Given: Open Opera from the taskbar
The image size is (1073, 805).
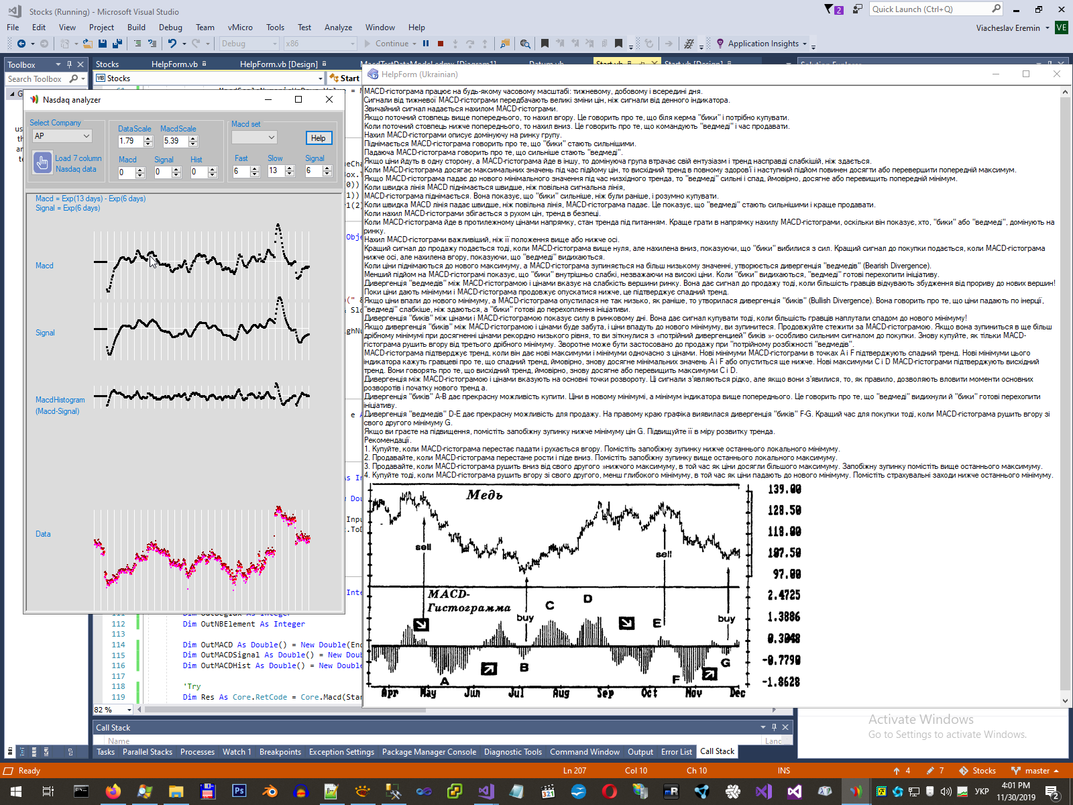Looking at the screenshot, I should point(609,792).
